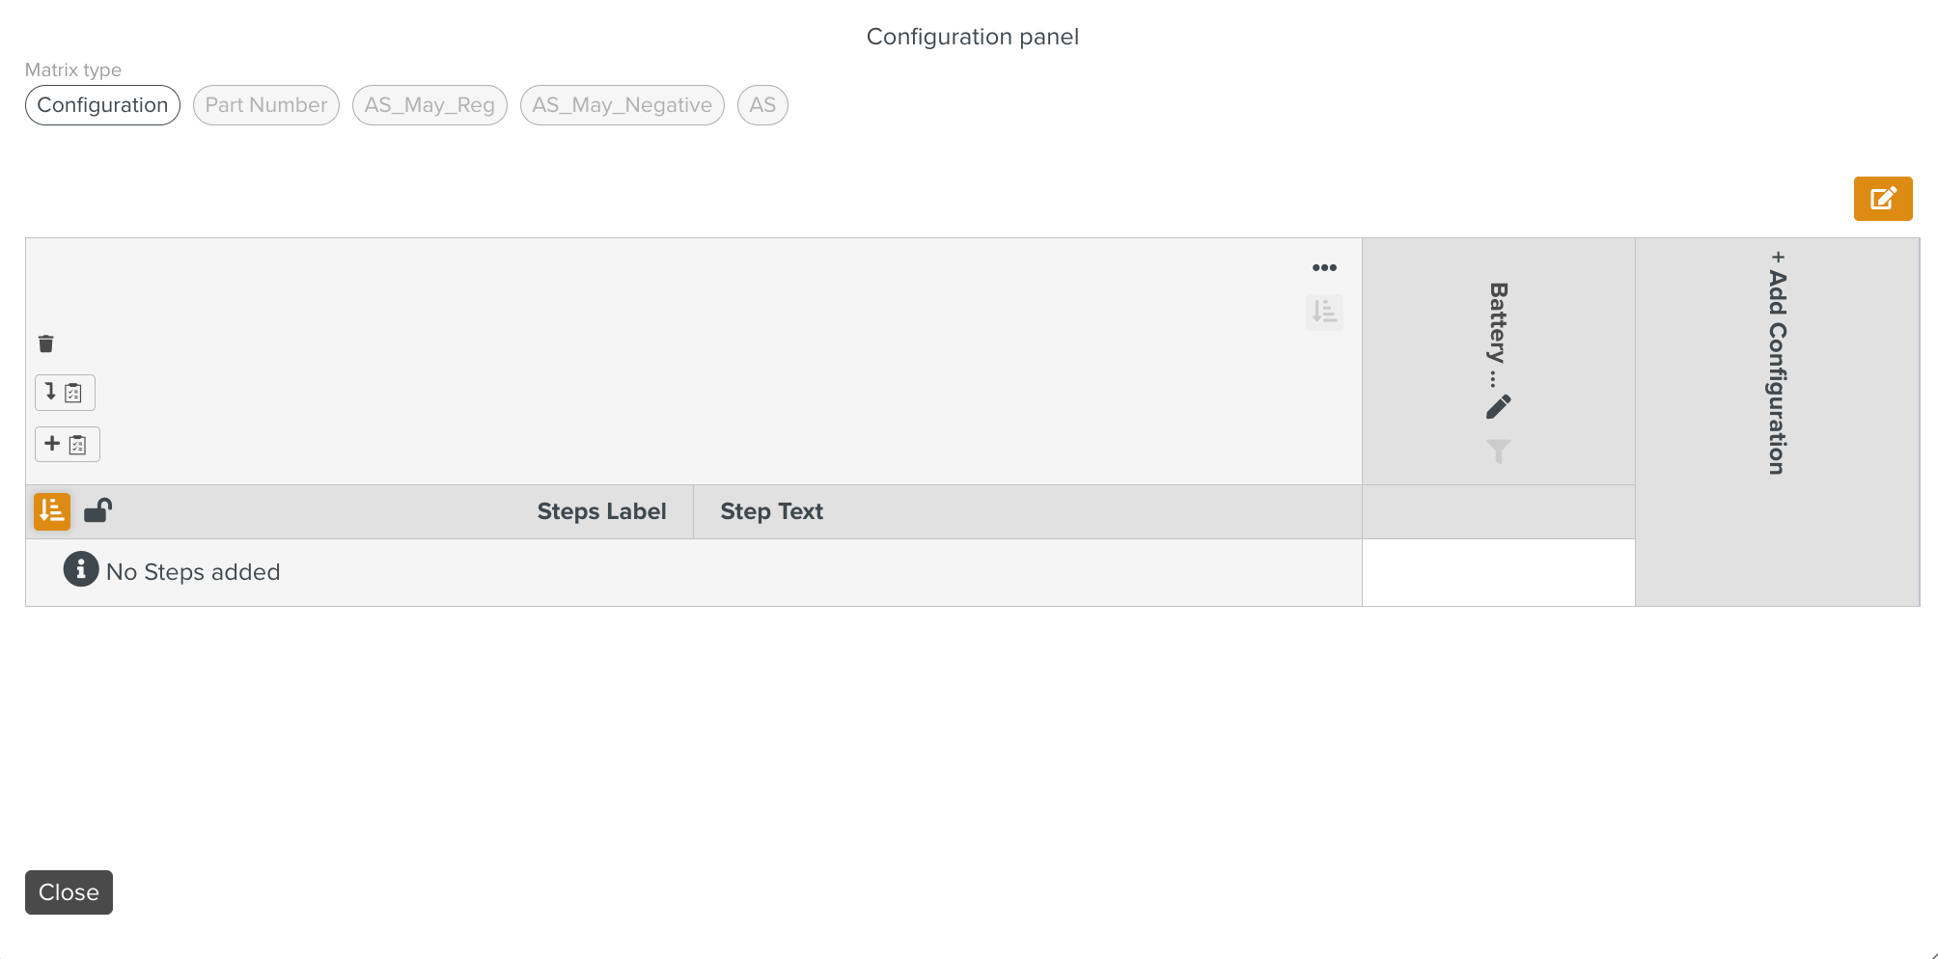
Task: Open the three-dots more options menu
Action: [x=1324, y=267]
